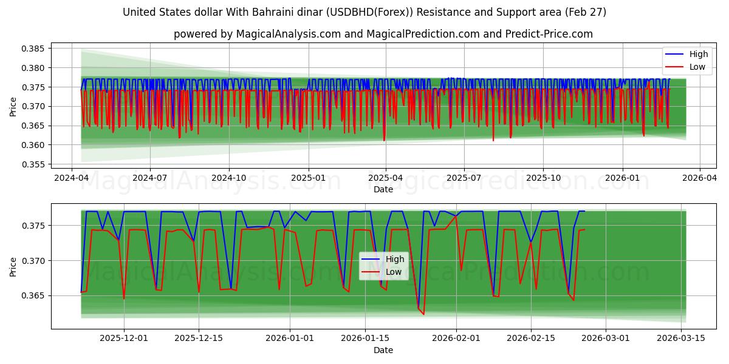
Task: Click the 2025-12-01 date tick
Action: pos(124,339)
